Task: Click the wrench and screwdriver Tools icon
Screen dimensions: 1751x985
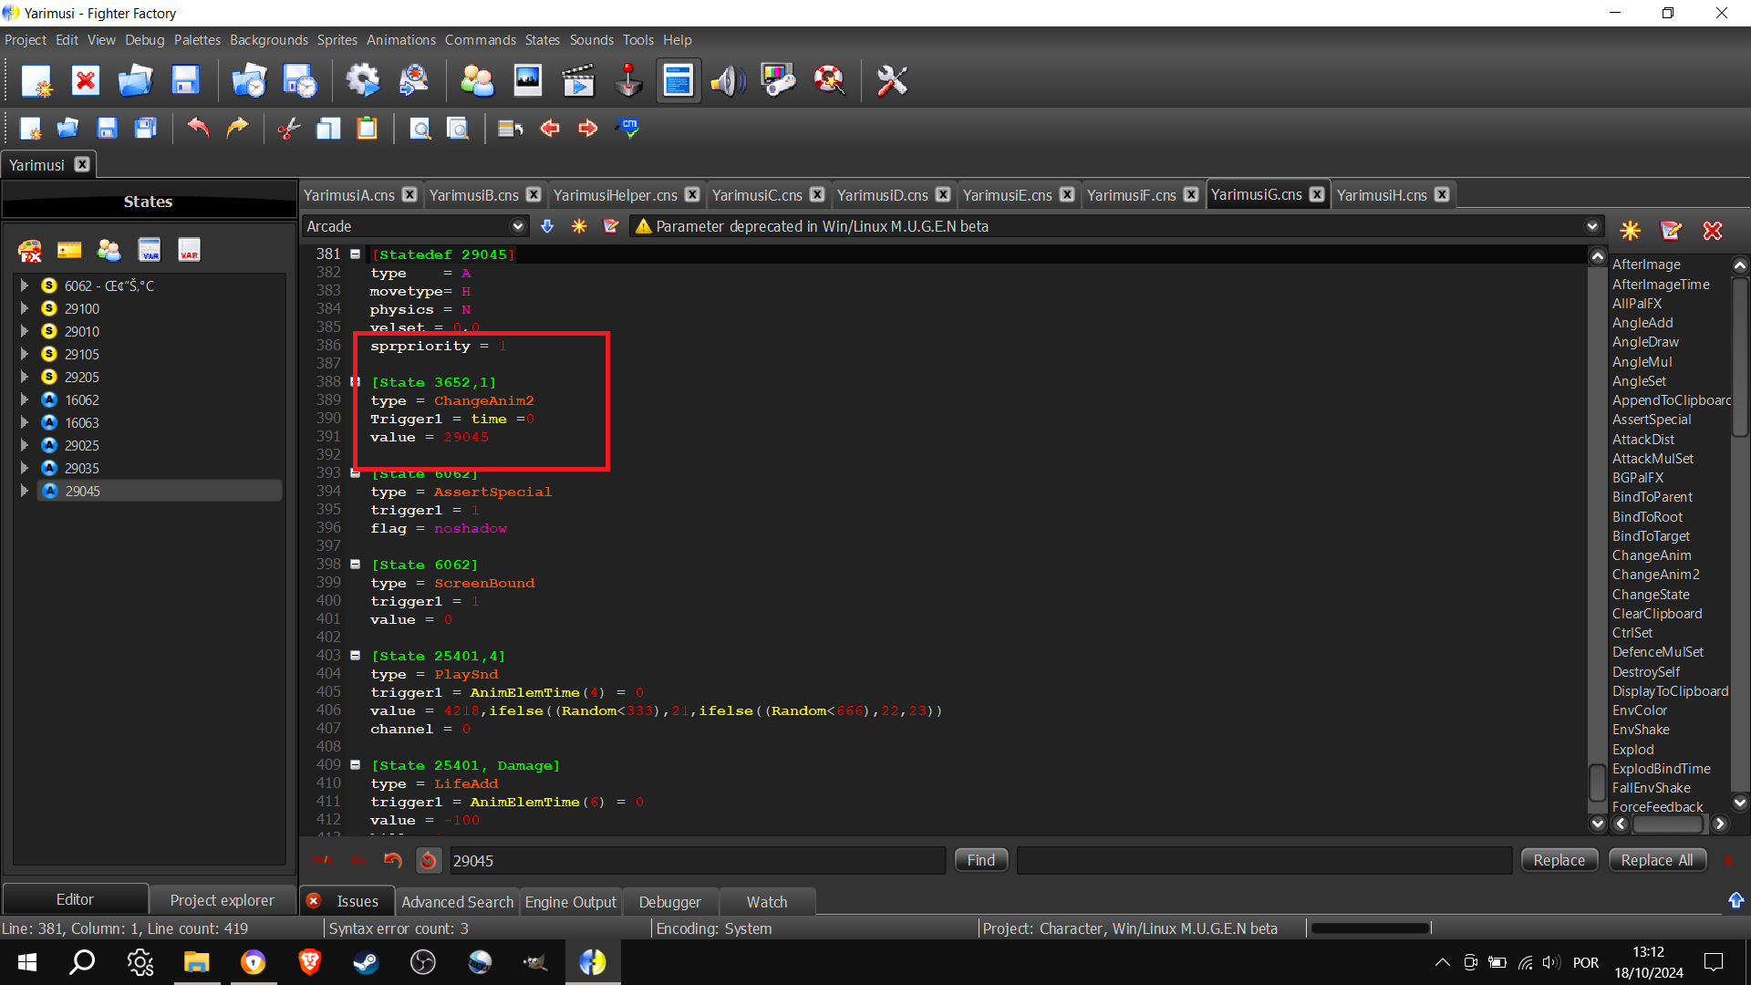Action: [892, 81]
